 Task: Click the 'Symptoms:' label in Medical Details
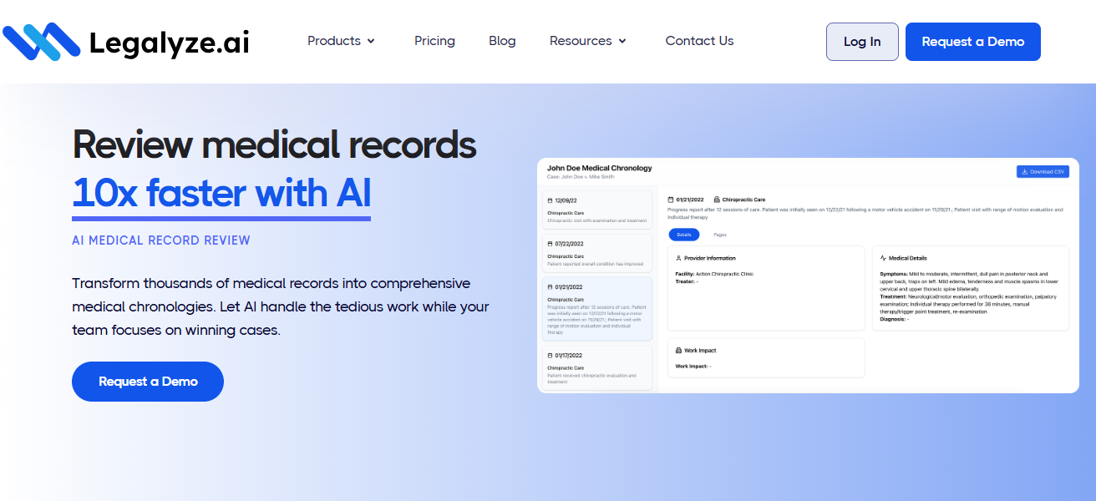(894, 274)
